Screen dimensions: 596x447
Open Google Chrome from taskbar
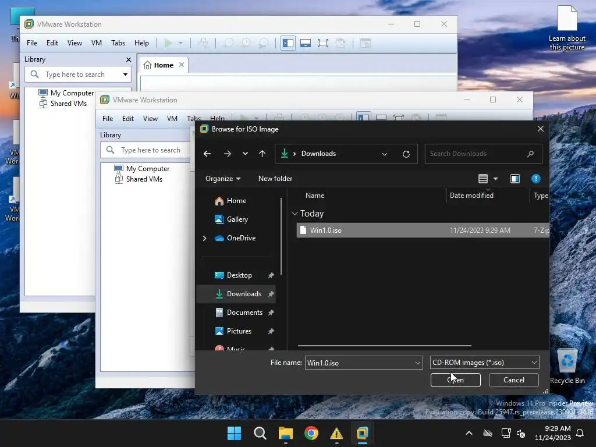[x=311, y=433]
